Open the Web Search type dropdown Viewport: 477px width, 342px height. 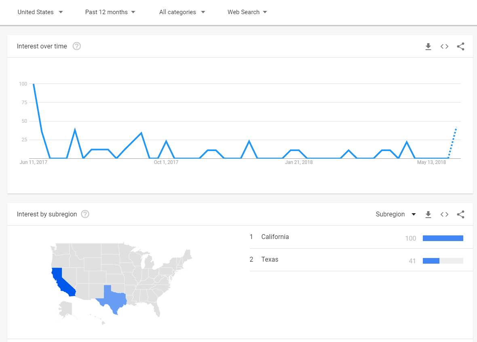(247, 12)
